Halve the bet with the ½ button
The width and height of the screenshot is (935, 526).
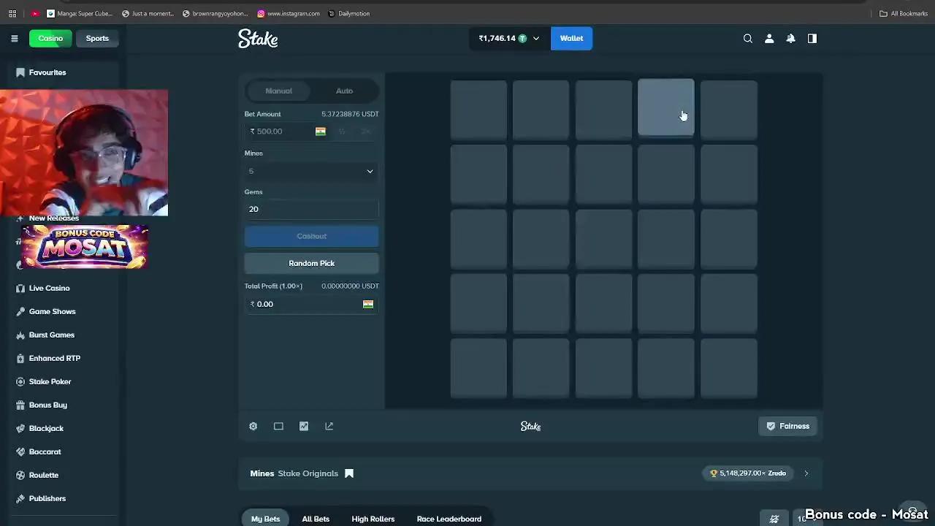coord(342,131)
